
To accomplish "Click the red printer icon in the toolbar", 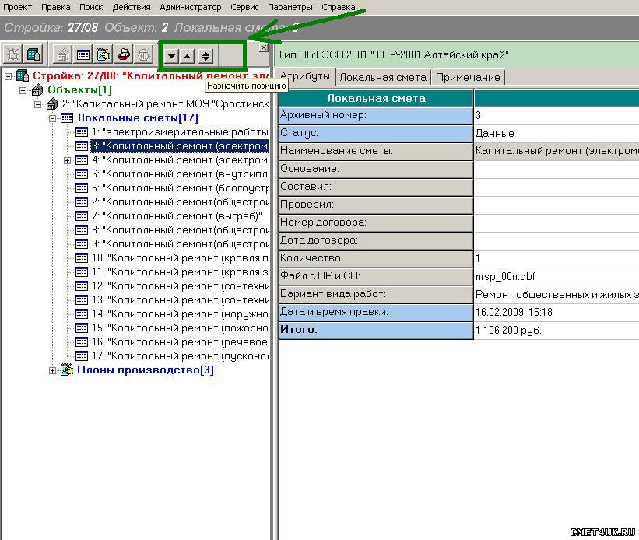I will tap(123, 55).
